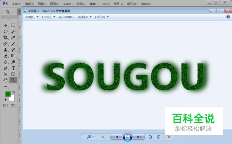Collapse the Photoshop toolbox panel arrows

tap(3, 17)
